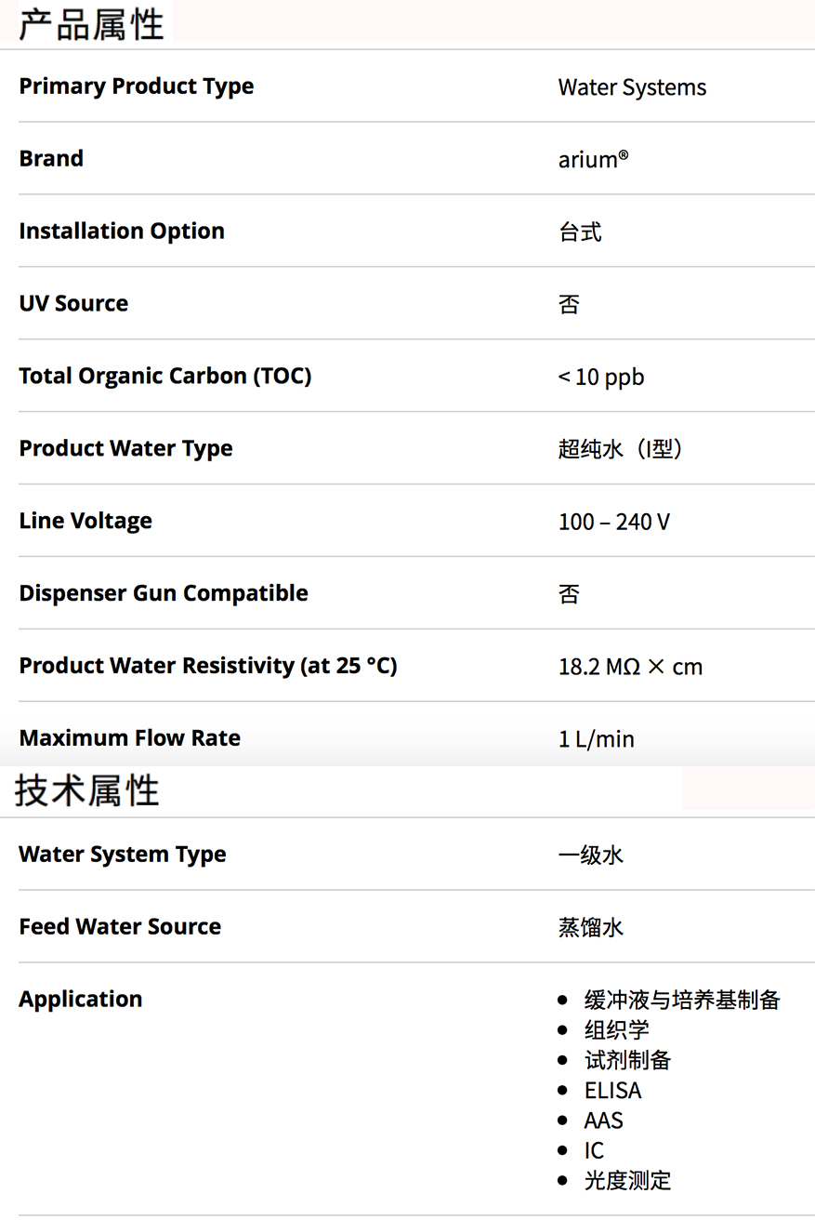Click the 蒸馏水 feed water value

[x=590, y=928]
